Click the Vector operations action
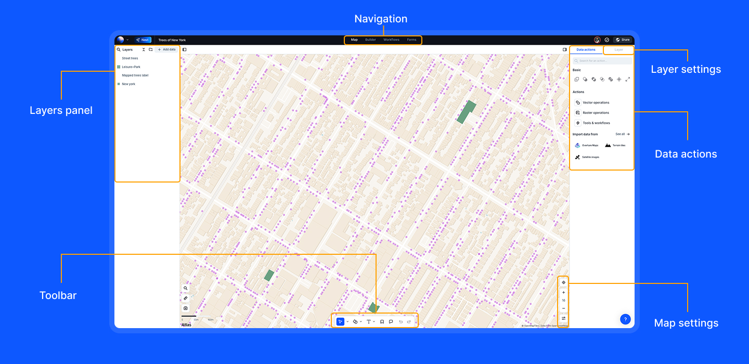This screenshot has width=749, height=364. click(x=596, y=102)
